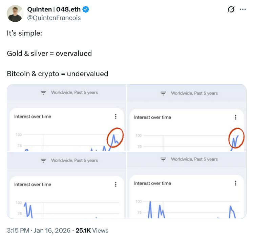Click filter icon in top-right chart
Image resolution: width=253 pixels, height=238 pixels.
coord(163,93)
